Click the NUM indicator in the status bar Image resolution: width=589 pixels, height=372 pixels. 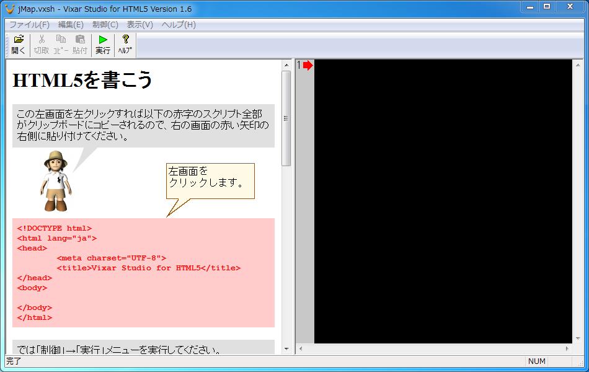pyautogui.click(x=537, y=361)
